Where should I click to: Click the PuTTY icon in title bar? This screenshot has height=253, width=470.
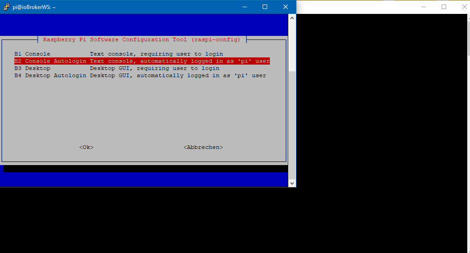[x=7, y=7]
